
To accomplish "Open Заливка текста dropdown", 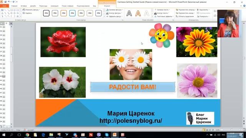I will coord(162,10).
